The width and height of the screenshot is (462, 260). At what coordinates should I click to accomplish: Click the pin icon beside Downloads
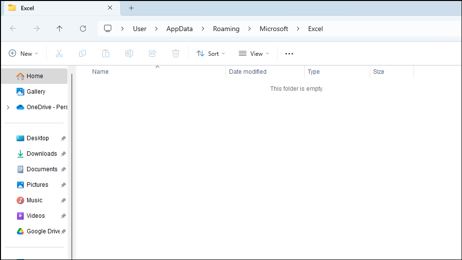coord(64,154)
